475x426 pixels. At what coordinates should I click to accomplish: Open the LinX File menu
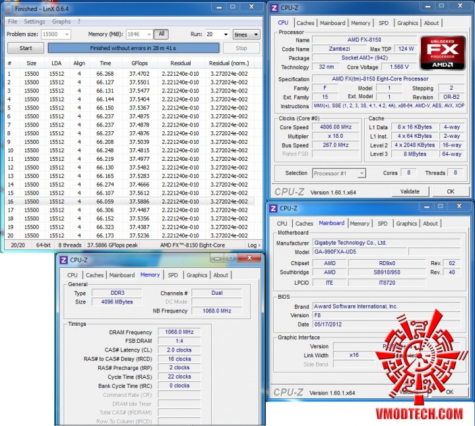click(13, 22)
